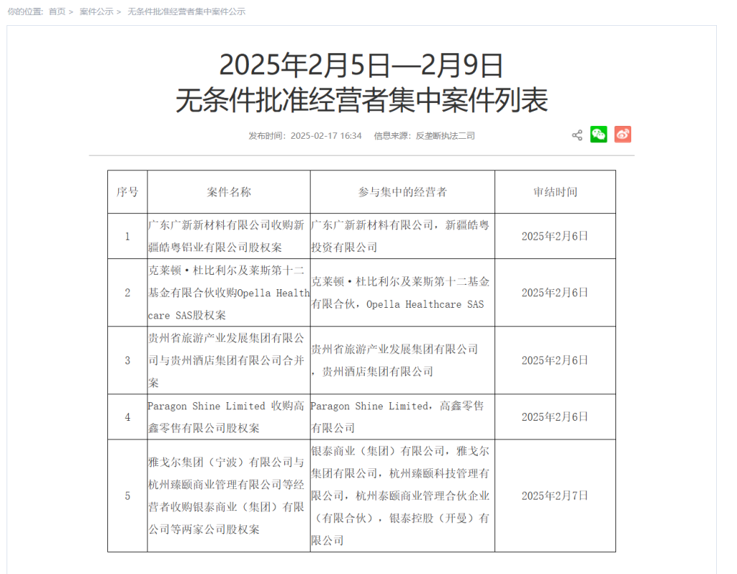Click the publish time 2025-02-17 16:34
Image resolution: width=737 pixels, height=574 pixels.
[325, 135]
